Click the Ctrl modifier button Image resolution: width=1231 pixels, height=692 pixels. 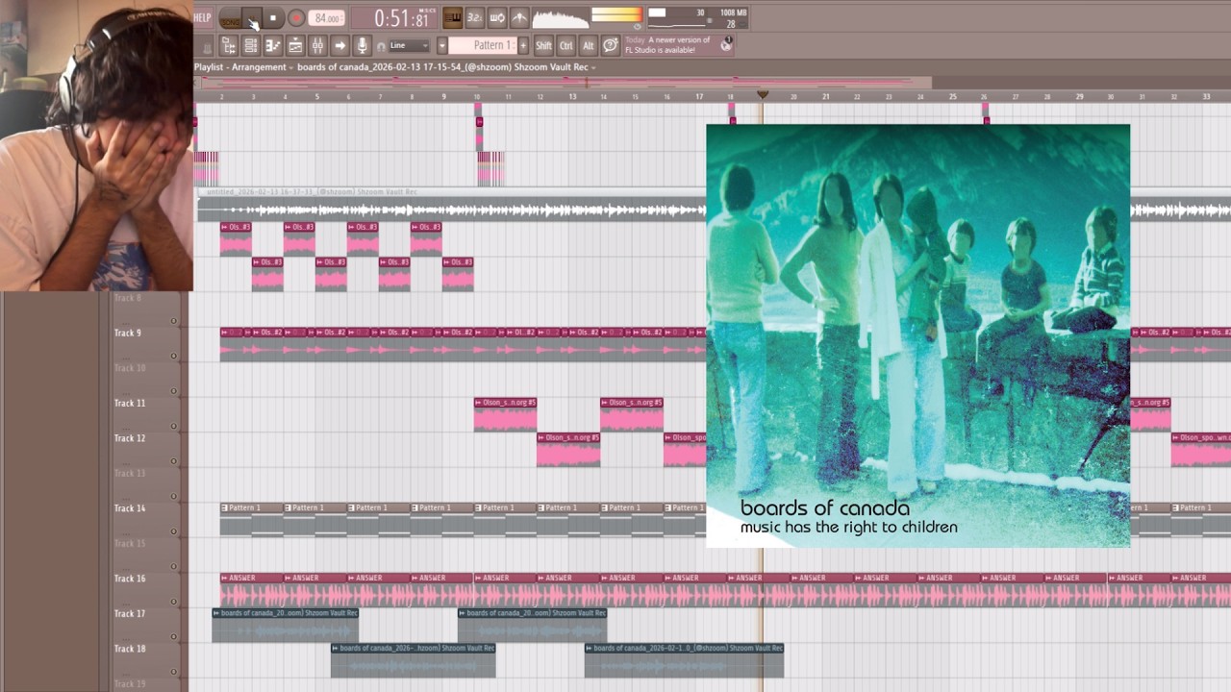point(566,45)
